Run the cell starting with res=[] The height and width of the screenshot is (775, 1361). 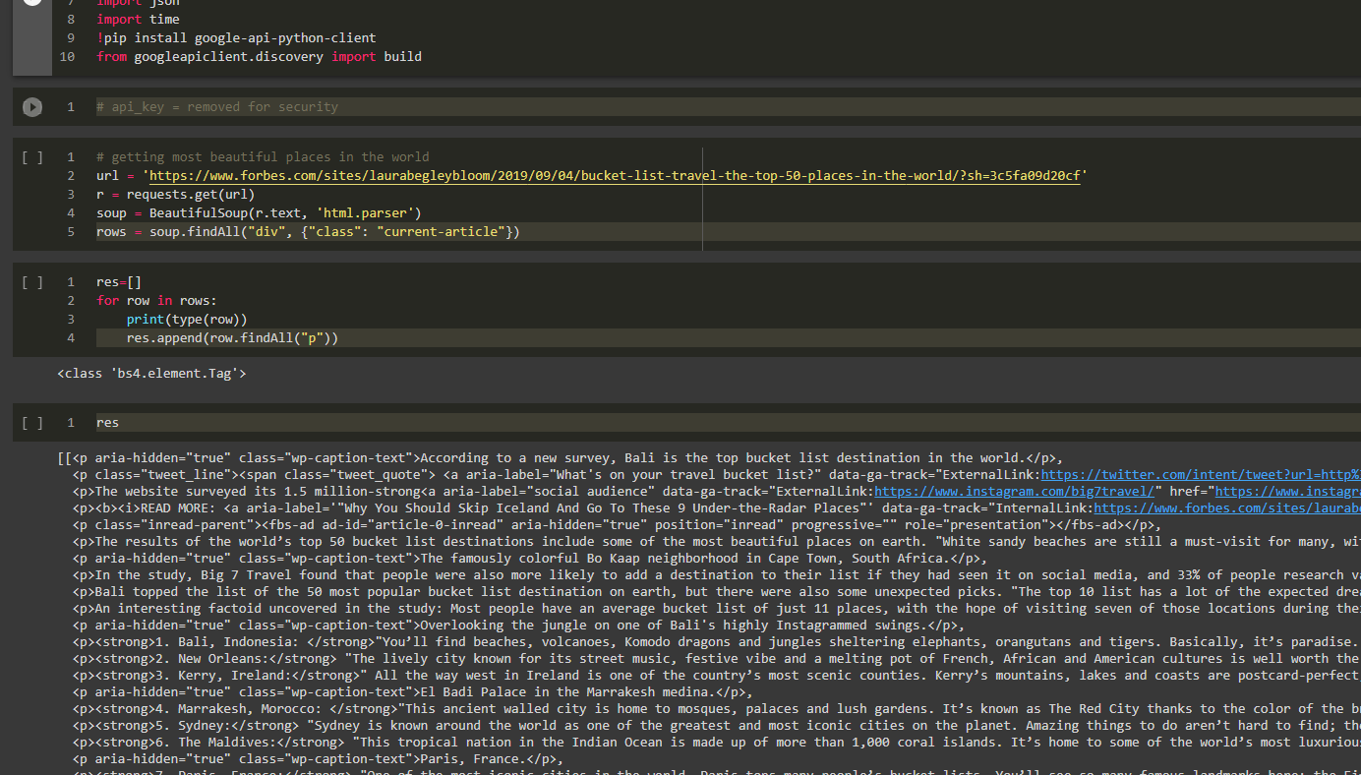pyautogui.click(x=32, y=282)
